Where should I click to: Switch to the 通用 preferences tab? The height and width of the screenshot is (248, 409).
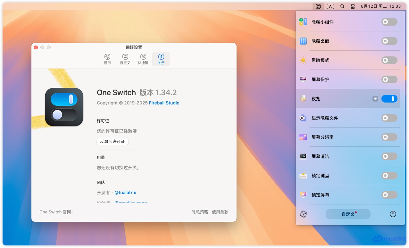click(x=107, y=59)
